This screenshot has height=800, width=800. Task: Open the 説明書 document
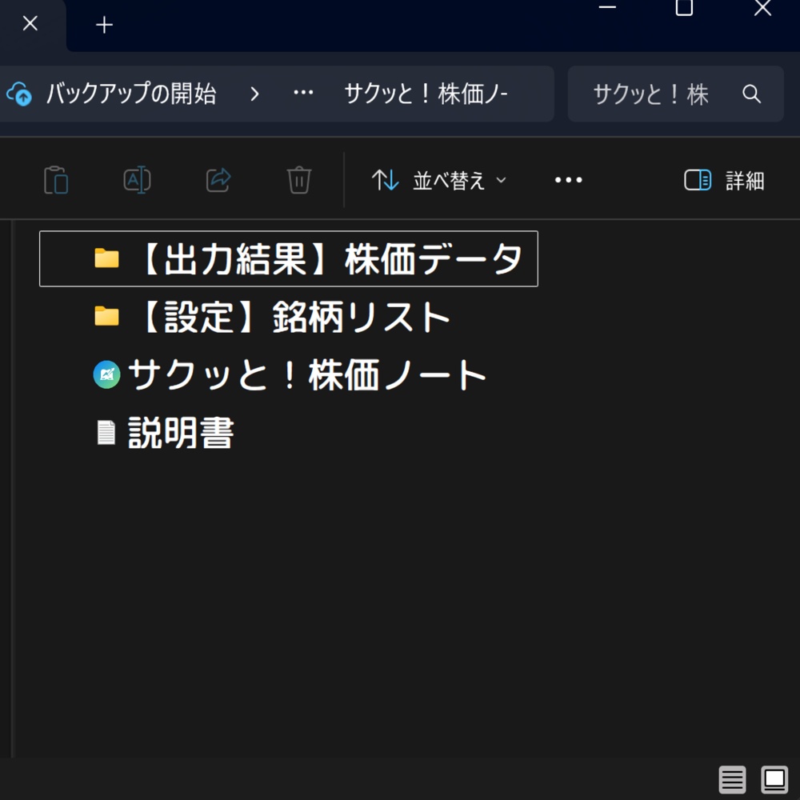180,431
